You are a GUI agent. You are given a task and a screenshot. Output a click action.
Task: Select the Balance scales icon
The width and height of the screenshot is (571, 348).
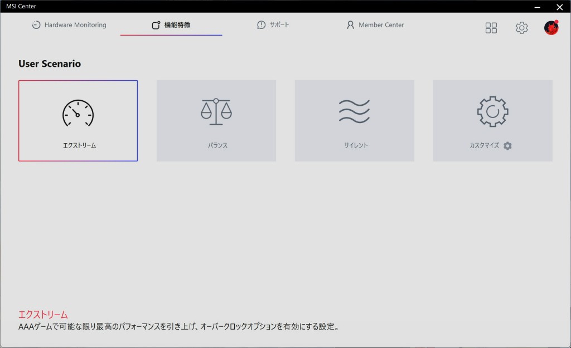(216, 112)
